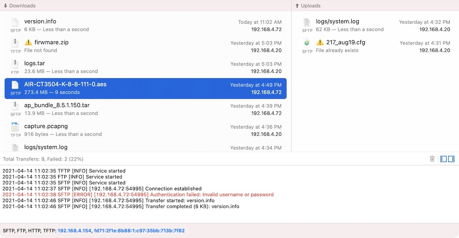Screen dimensions: 459x238
Task: Click the '13.9 MB — Less than a second' detail
Action: 61,113
